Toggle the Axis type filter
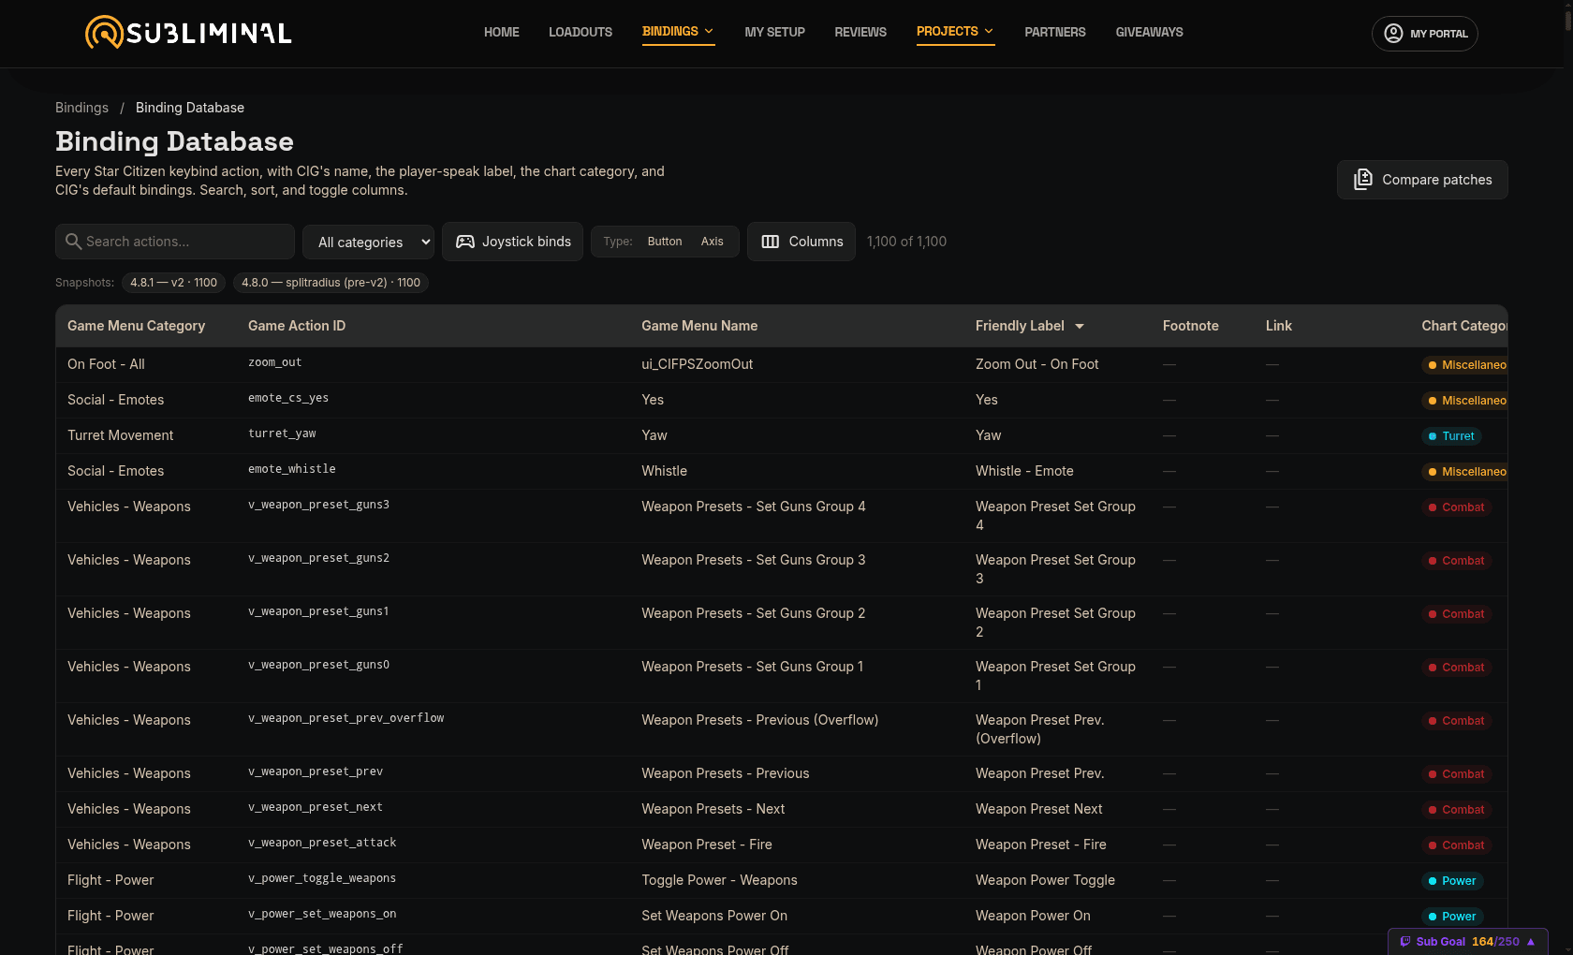This screenshot has width=1573, height=955. tap(713, 242)
